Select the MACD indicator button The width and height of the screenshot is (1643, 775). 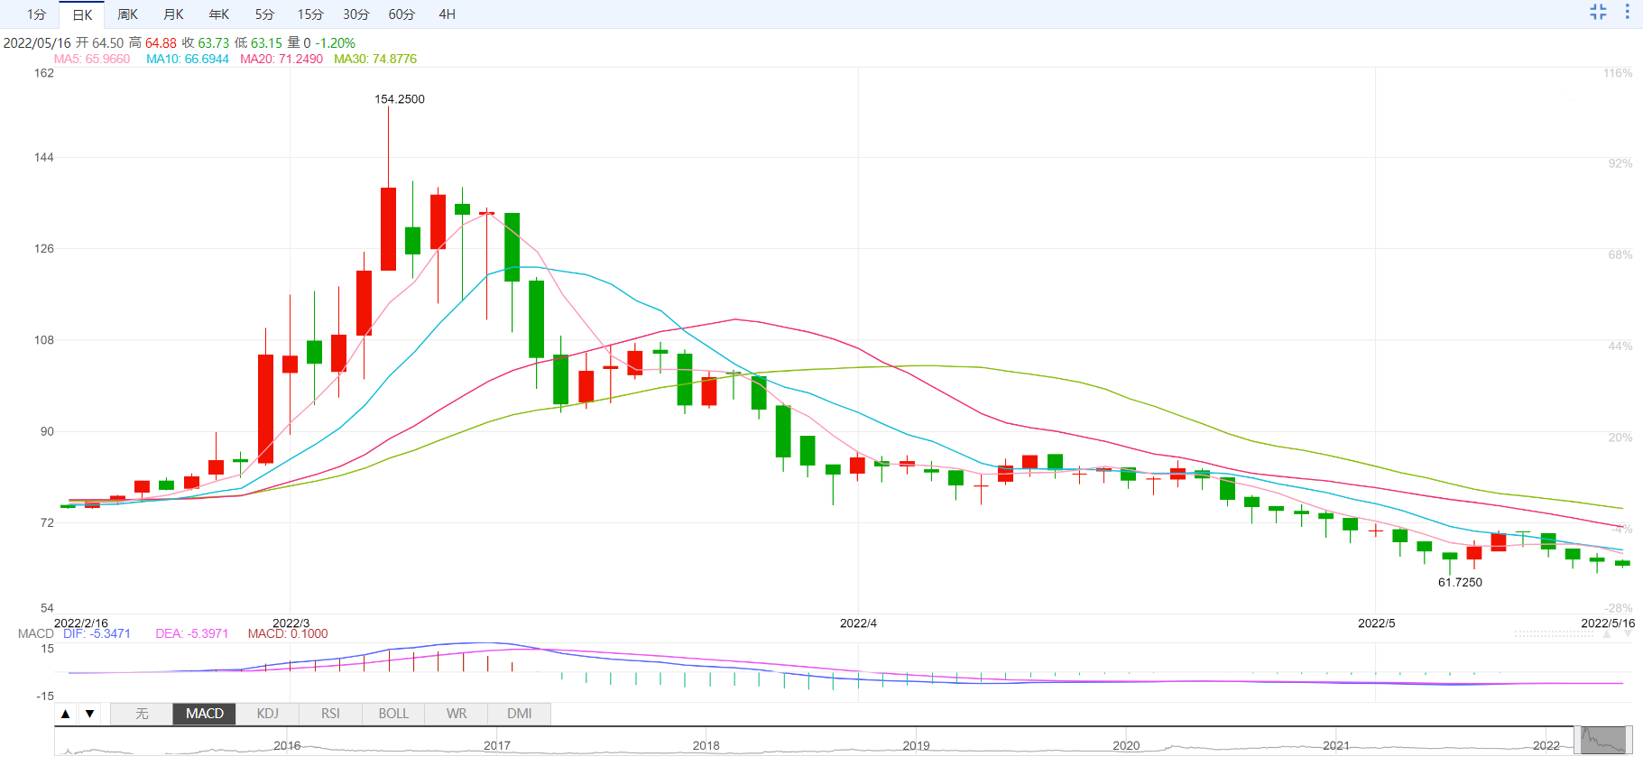[205, 714]
